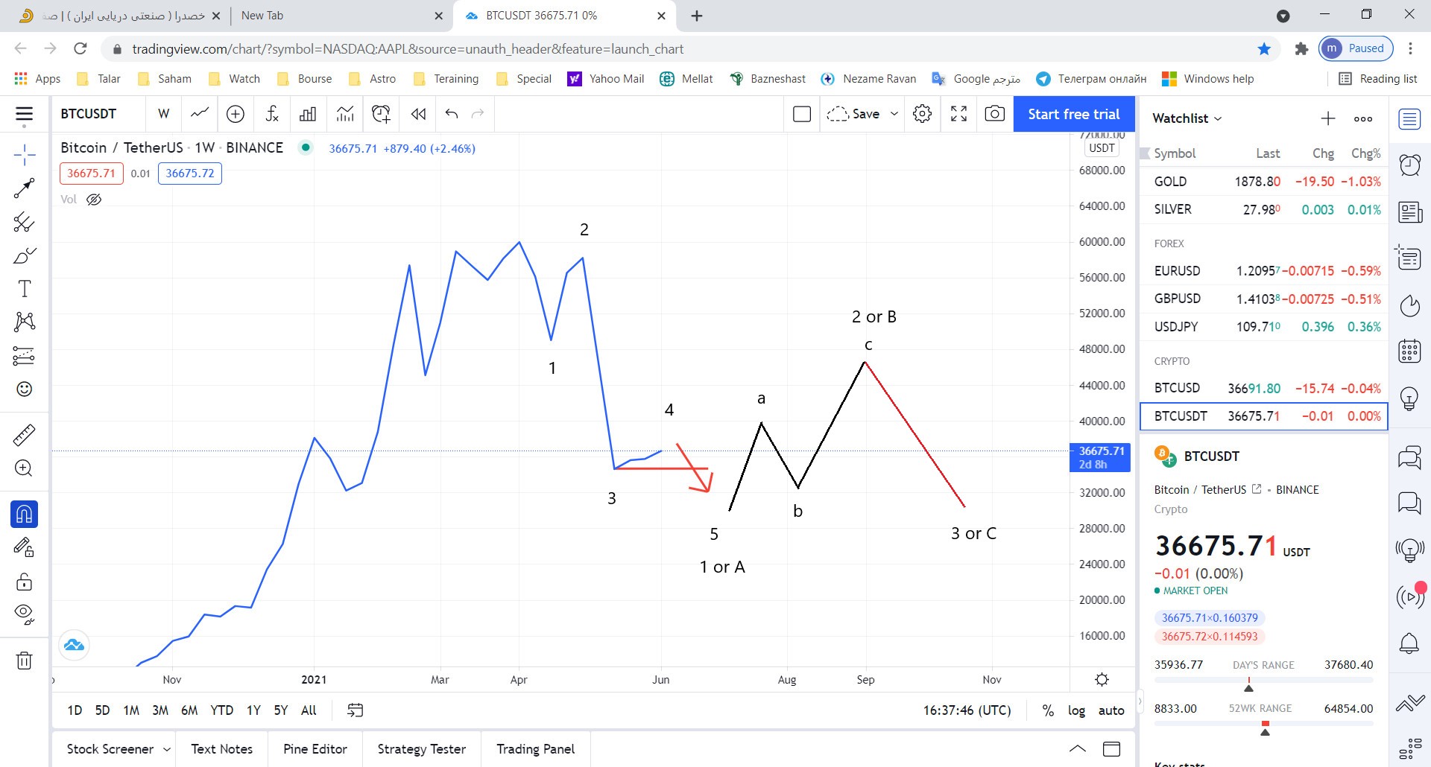Screen dimensions: 1431x767
Task: Activate the zoom in tool
Action: click(25, 468)
